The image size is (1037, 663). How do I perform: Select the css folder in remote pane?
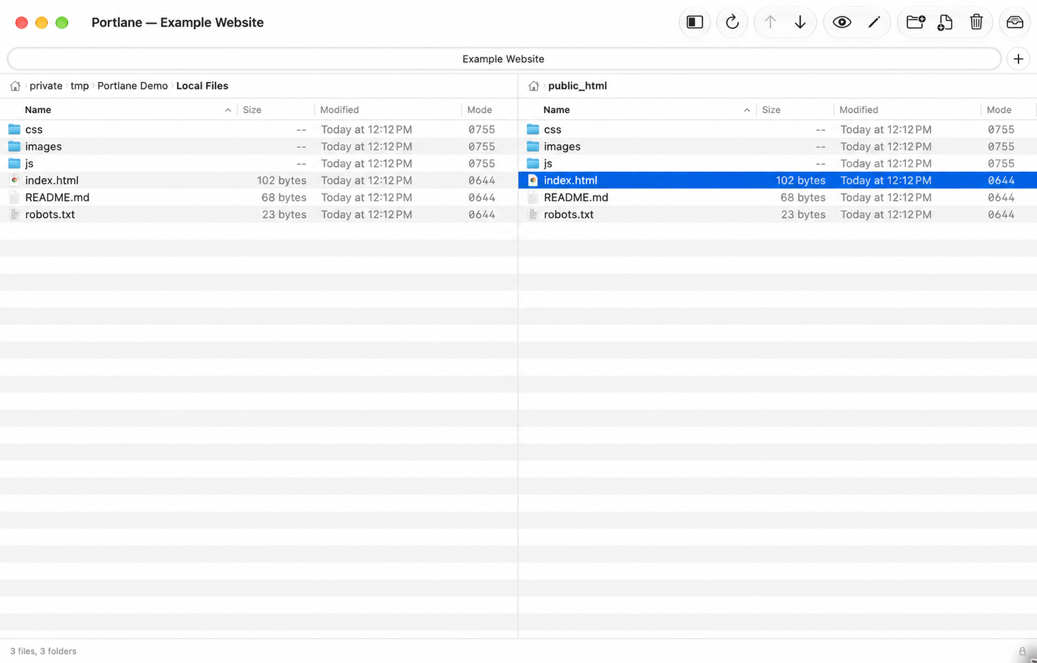point(778,130)
